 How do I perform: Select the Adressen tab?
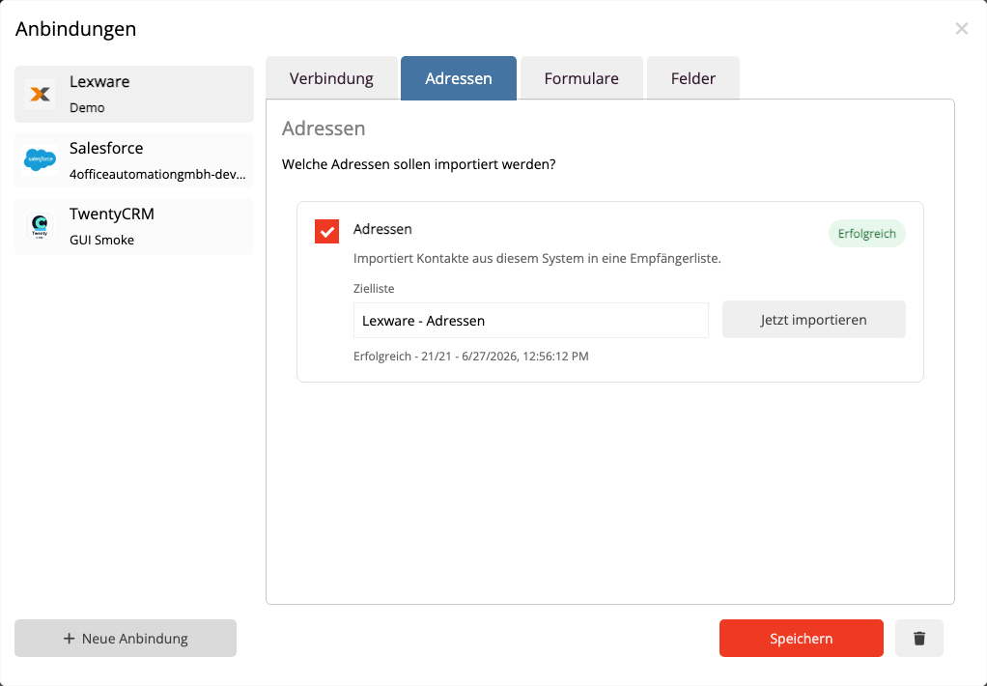click(x=458, y=78)
